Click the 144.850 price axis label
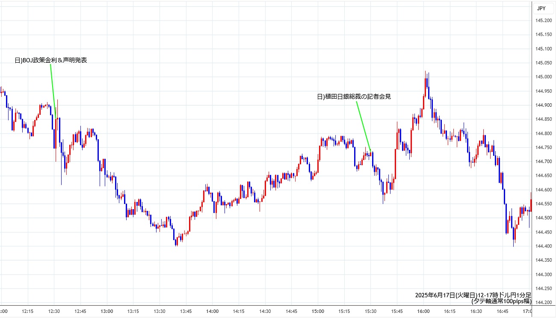Screen dimensions: 556x318 544,119
